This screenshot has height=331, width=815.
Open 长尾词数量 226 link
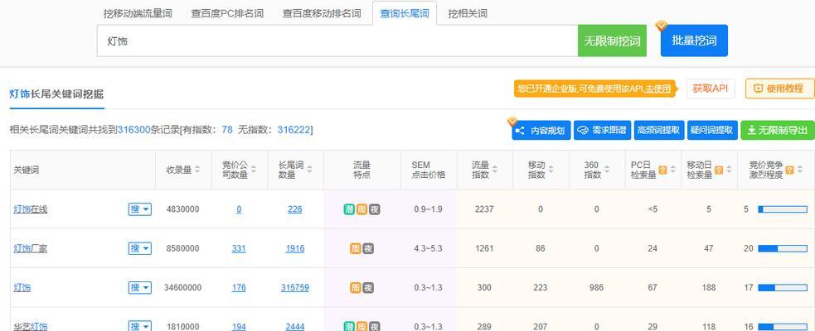(x=294, y=209)
